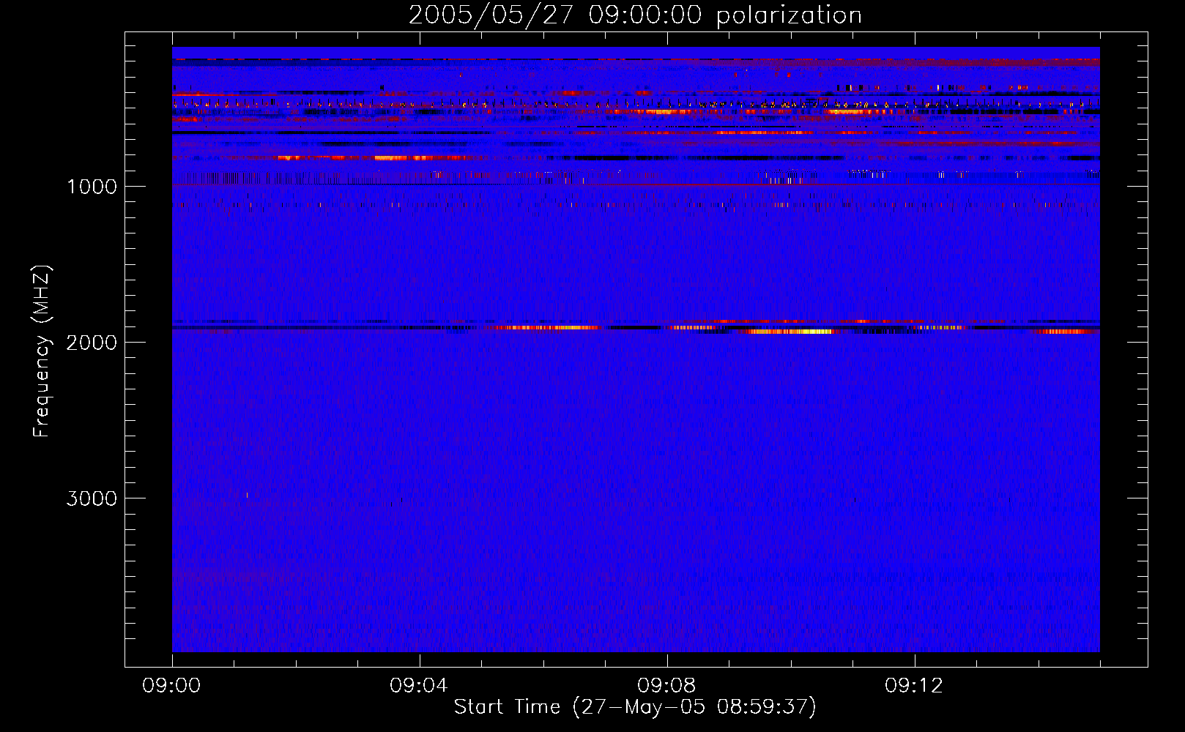Click the 1000 frequency tick label
Viewport: 1185px width, 732px height.
click(92, 187)
